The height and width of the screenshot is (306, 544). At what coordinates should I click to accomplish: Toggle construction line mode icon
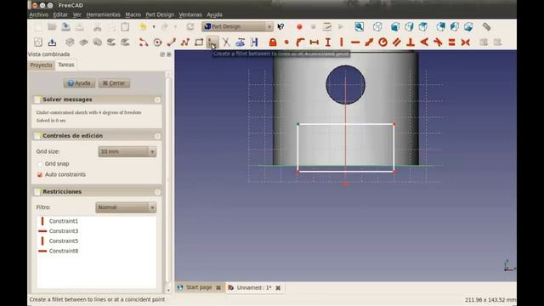tap(254, 42)
